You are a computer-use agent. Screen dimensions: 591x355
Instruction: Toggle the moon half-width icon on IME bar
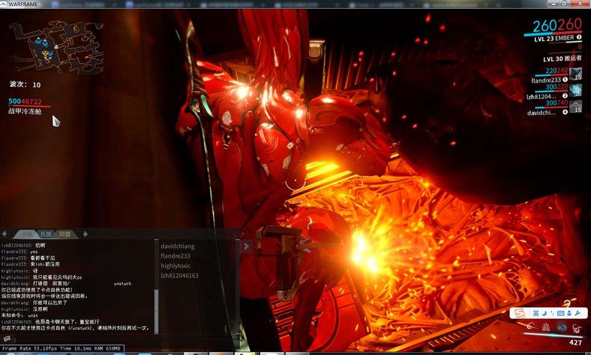coord(544,313)
